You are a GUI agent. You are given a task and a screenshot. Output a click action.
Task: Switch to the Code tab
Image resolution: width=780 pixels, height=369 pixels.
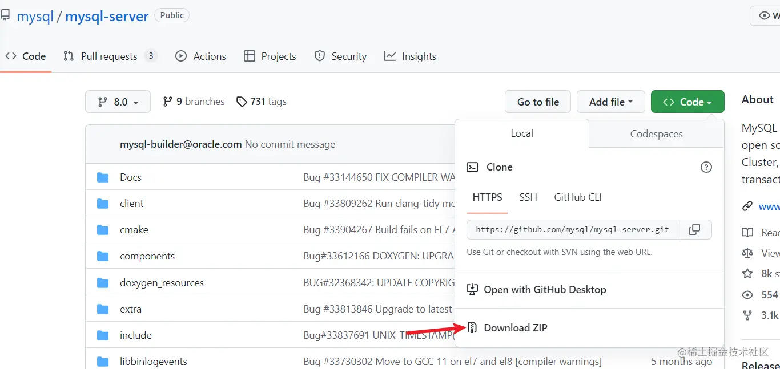click(x=26, y=56)
